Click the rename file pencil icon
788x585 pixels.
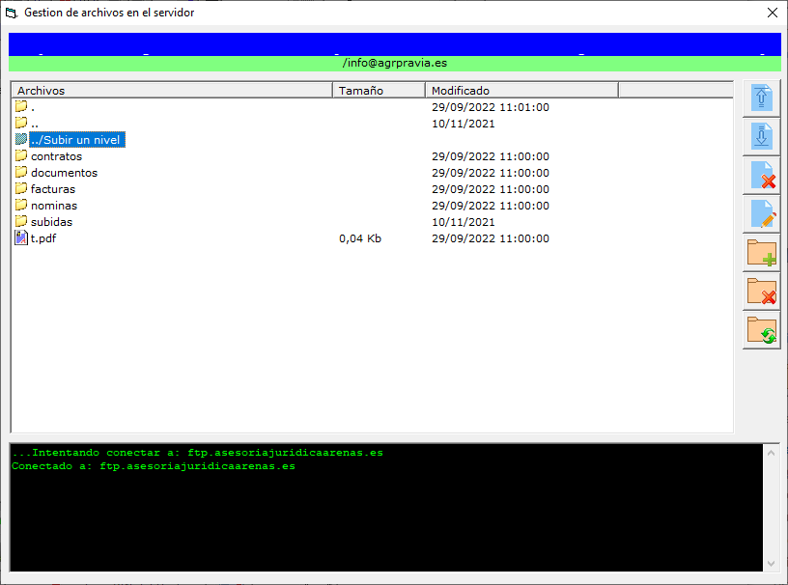(x=761, y=214)
